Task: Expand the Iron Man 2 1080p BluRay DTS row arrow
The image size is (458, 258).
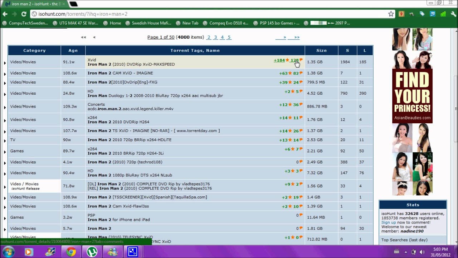Action: coord(5,174)
